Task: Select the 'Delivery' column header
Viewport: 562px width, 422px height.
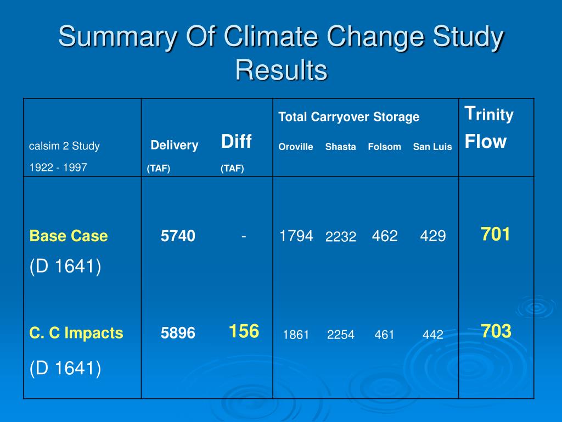Action: pos(174,145)
